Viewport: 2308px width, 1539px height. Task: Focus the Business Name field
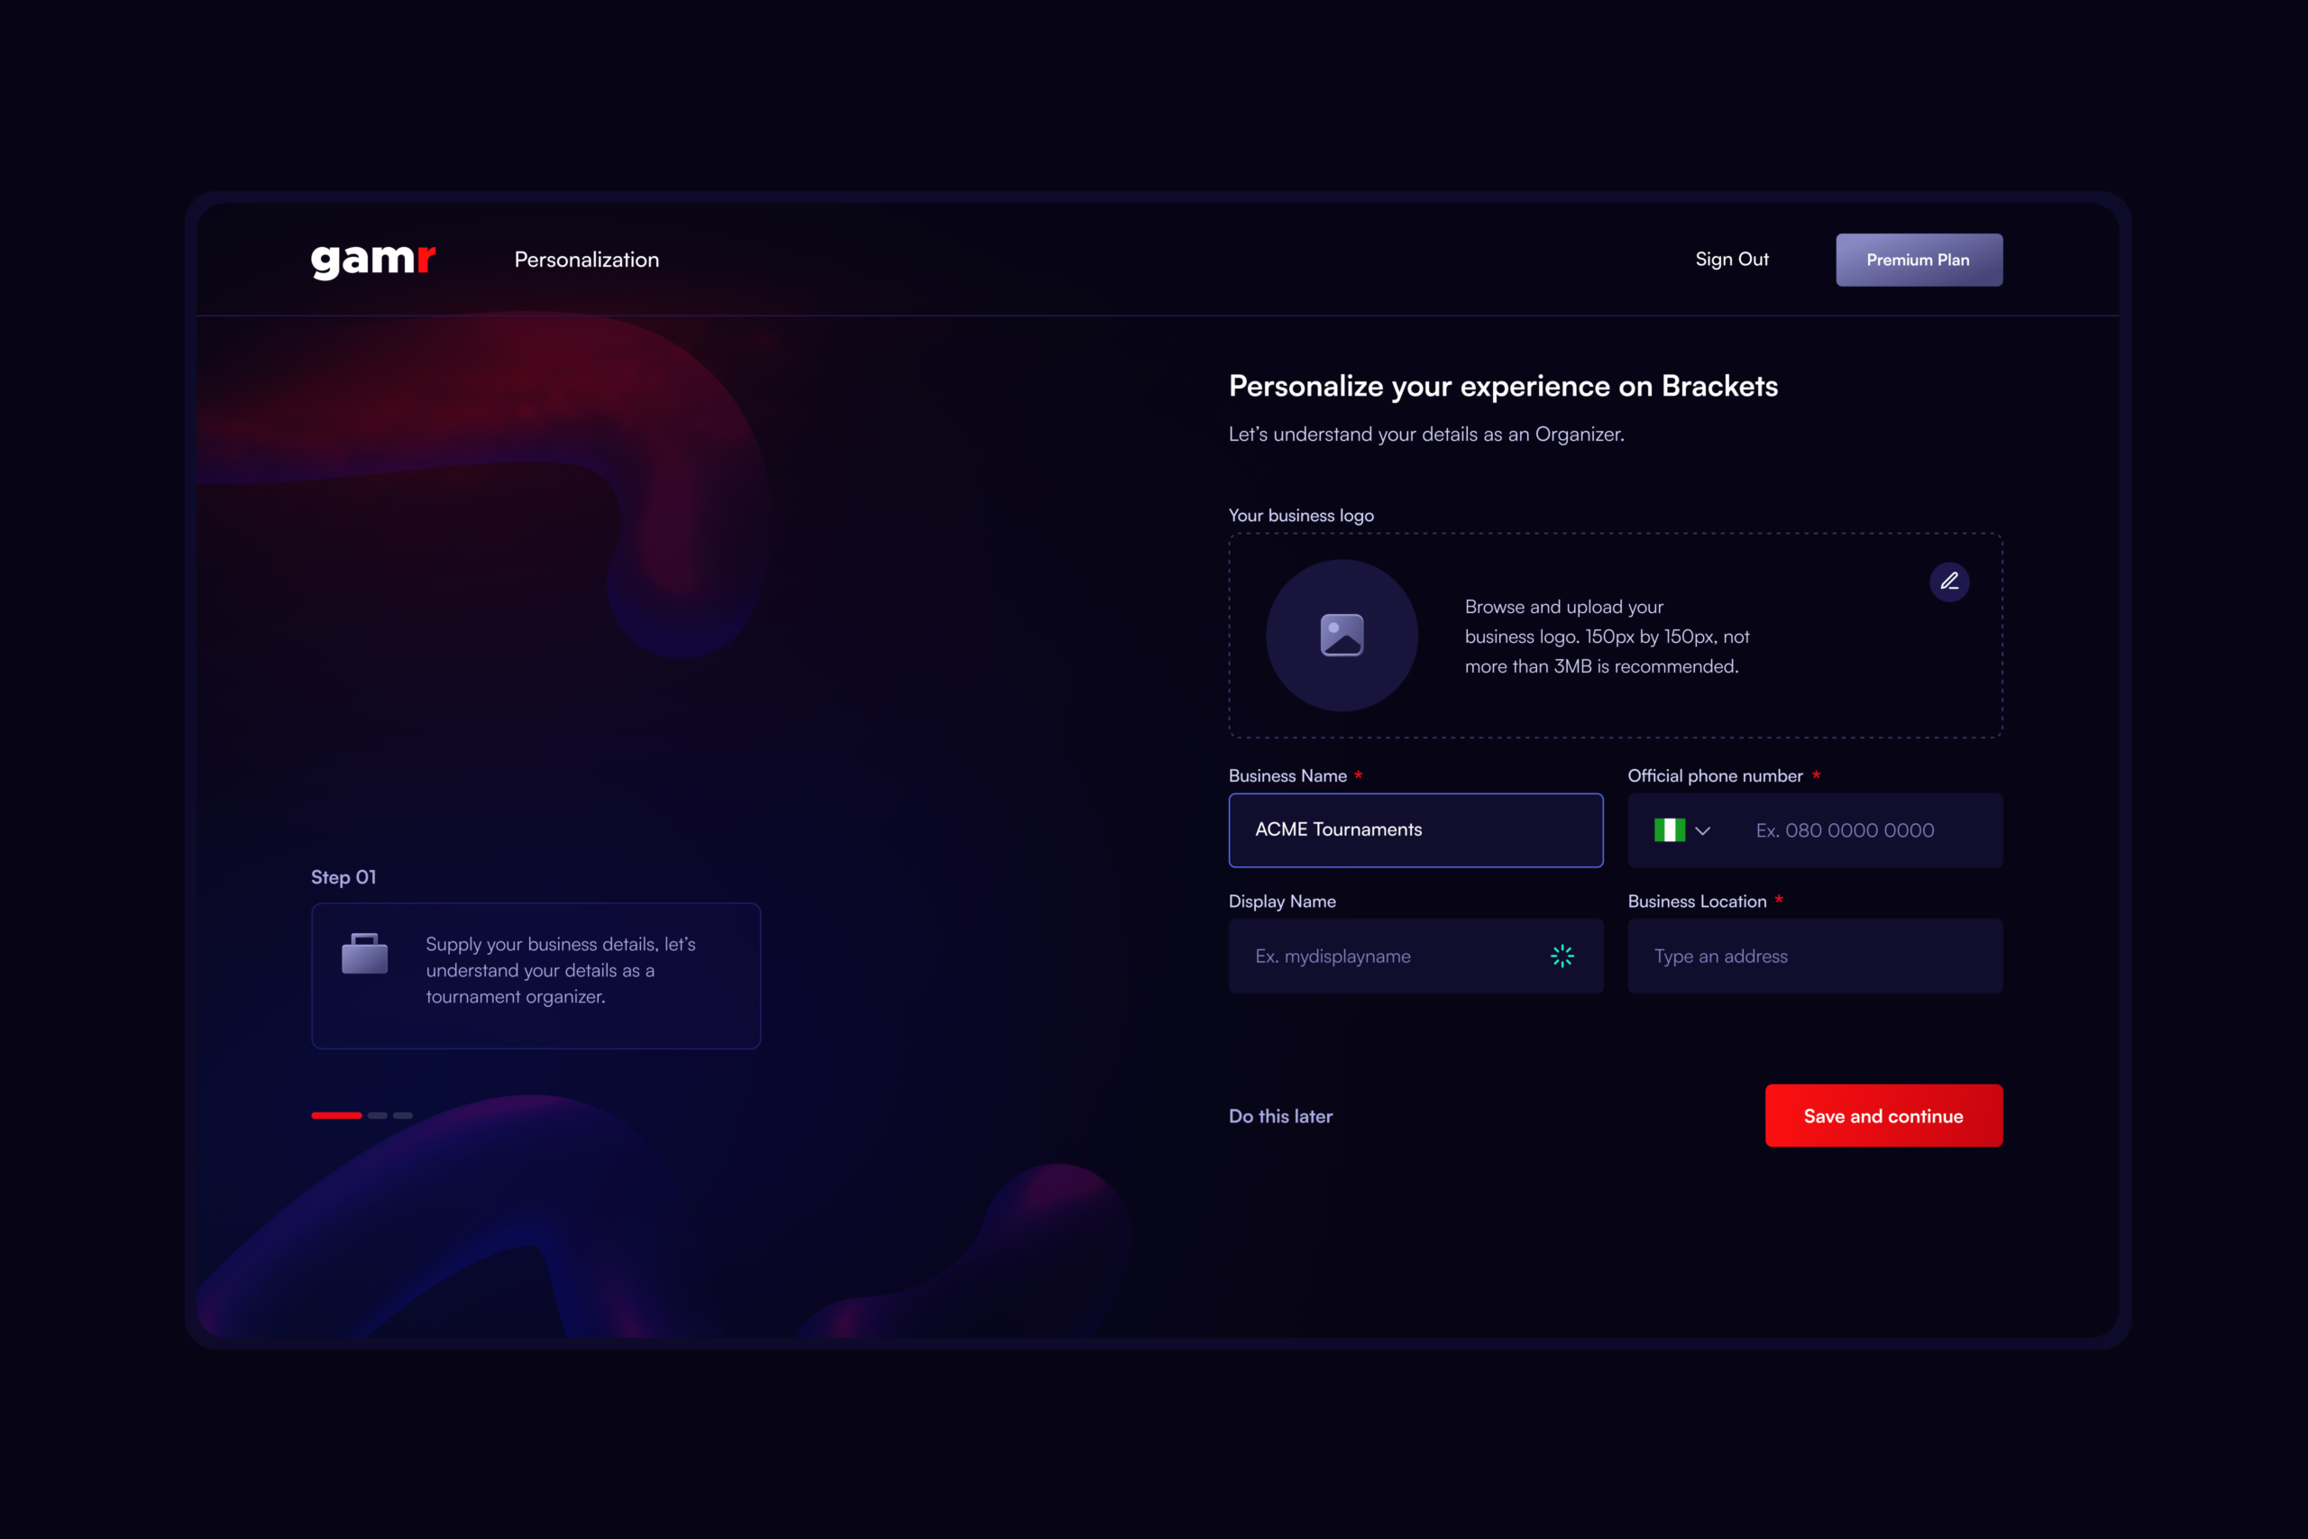(x=1415, y=830)
